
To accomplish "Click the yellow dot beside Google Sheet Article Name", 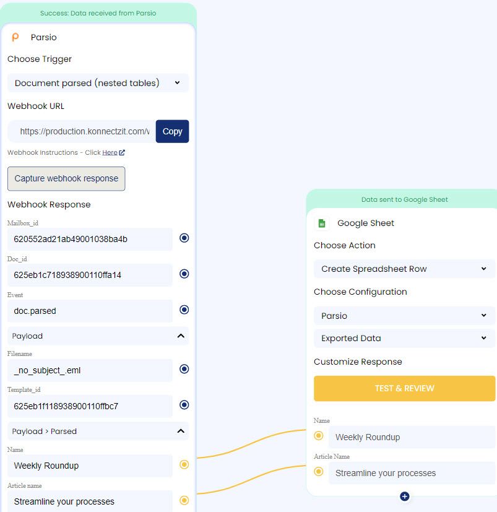I will click(x=319, y=472).
